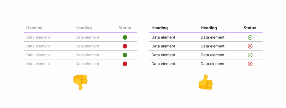The width and height of the screenshot is (286, 108).
Task: Click the thumbs up emoji
Action: [x=206, y=82]
